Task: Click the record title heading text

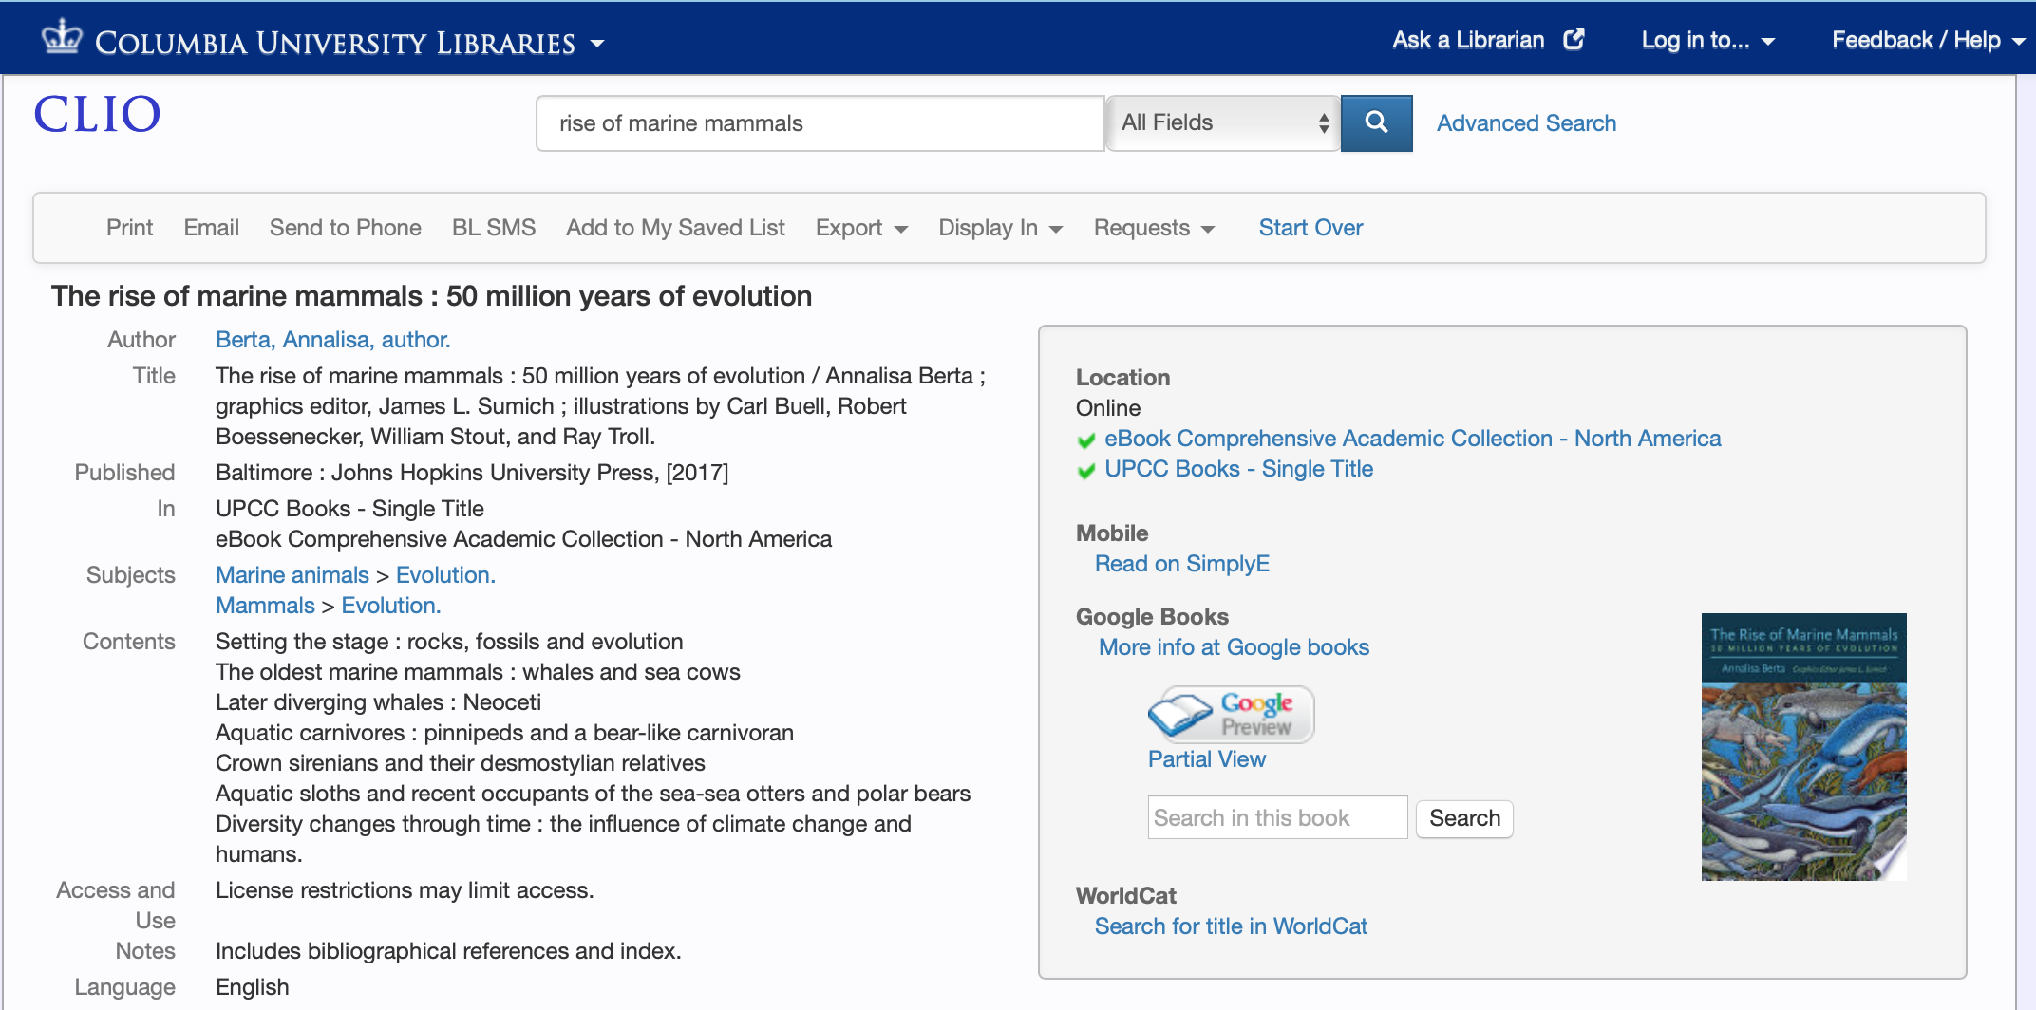Action: point(431,296)
